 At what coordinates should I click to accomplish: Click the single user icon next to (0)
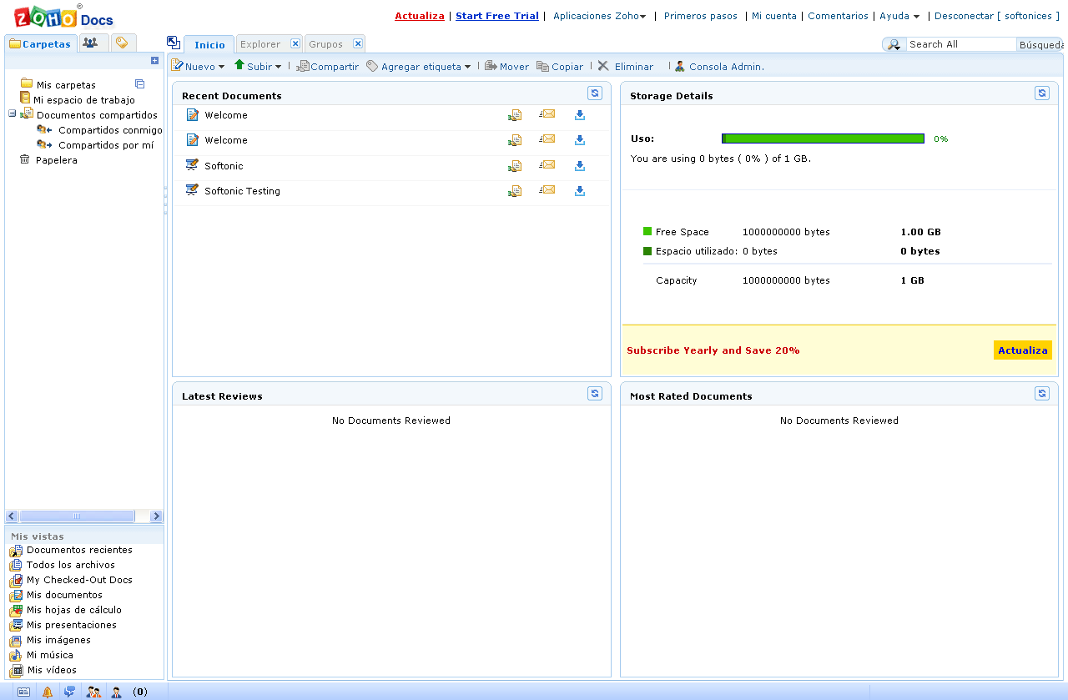tap(117, 692)
